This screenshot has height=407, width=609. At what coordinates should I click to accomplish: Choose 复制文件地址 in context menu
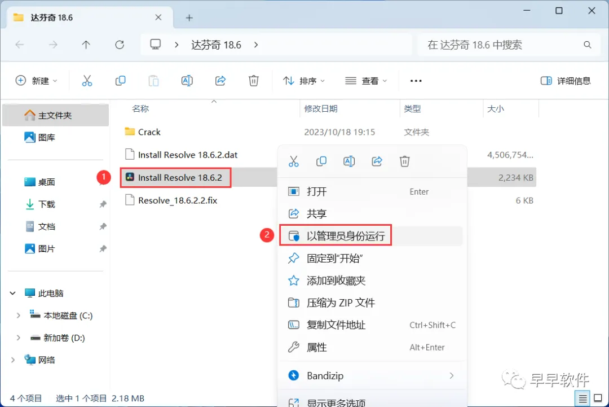(x=372, y=325)
